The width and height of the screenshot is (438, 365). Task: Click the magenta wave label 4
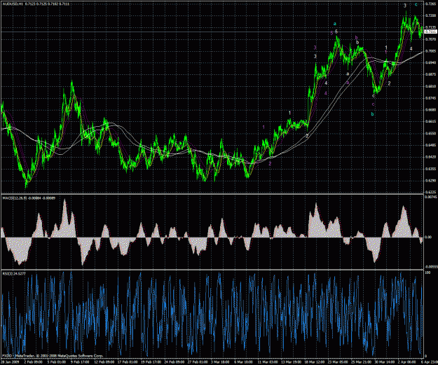[326, 93]
